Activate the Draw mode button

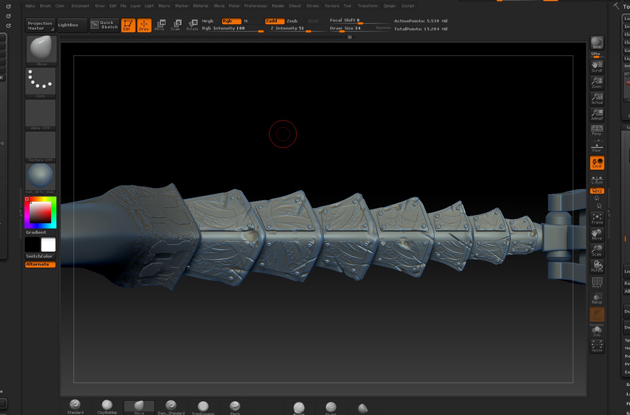(144, 25)
